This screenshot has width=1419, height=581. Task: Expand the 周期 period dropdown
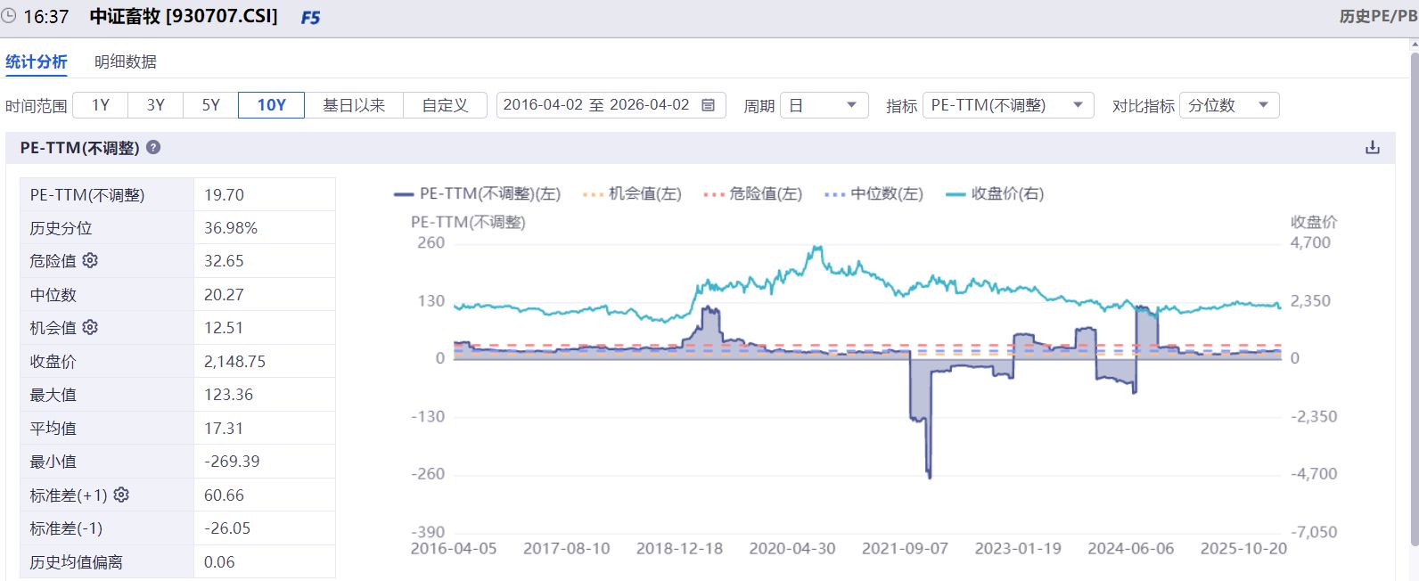click(x=823, y=105)
